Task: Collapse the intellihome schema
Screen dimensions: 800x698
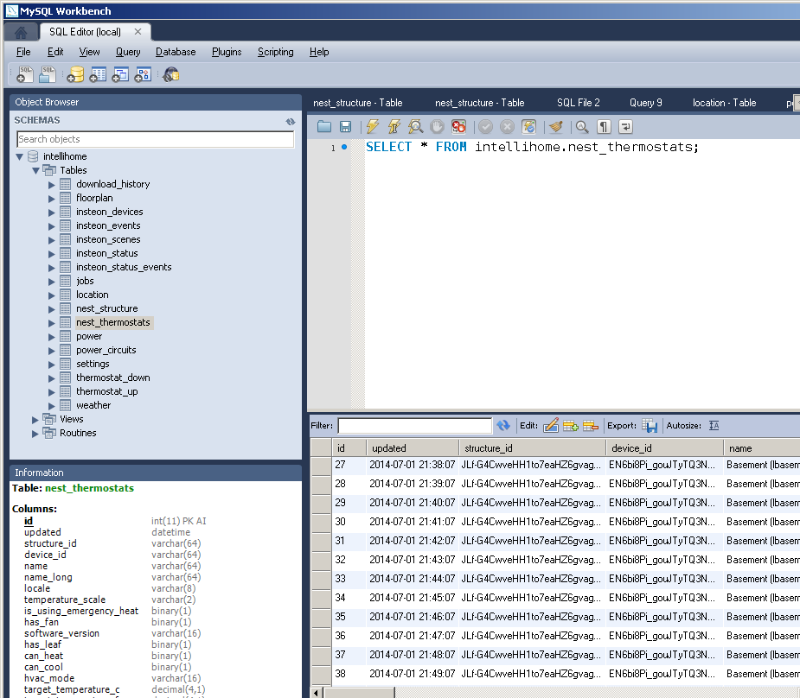Action: [19, 156]
